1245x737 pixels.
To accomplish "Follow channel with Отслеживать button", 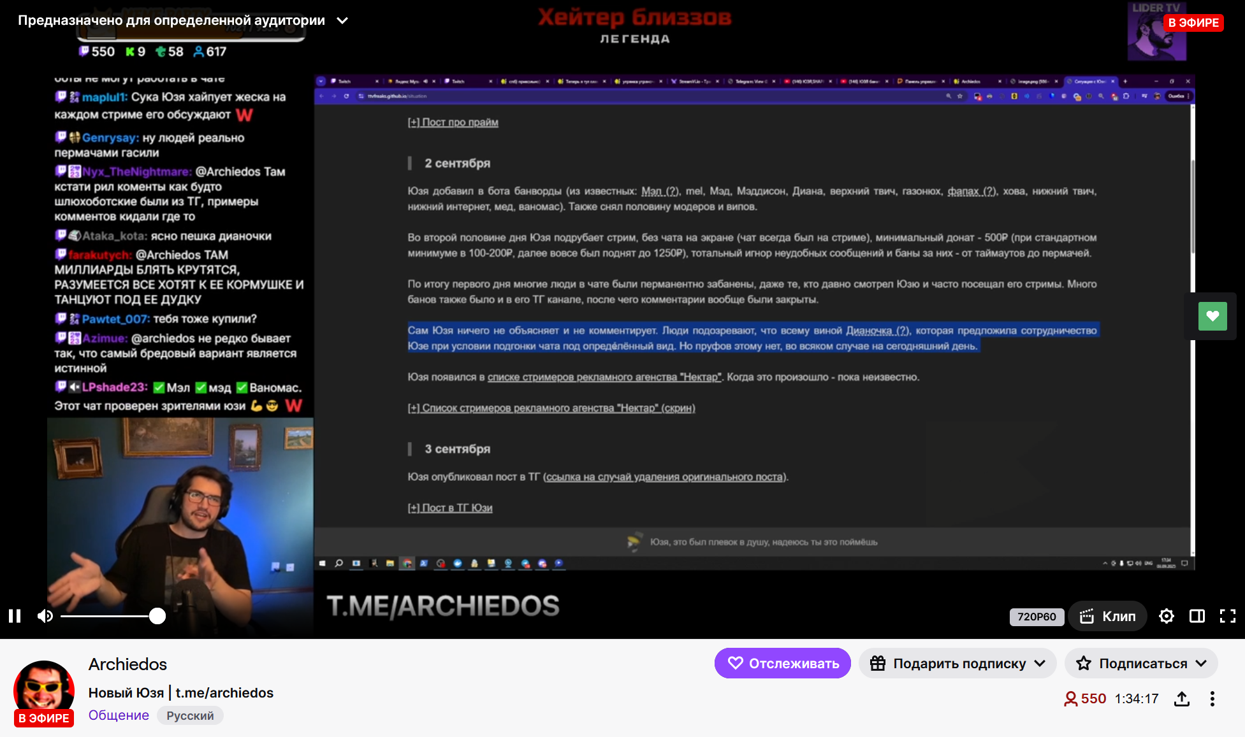I will [x=782, y=663].
